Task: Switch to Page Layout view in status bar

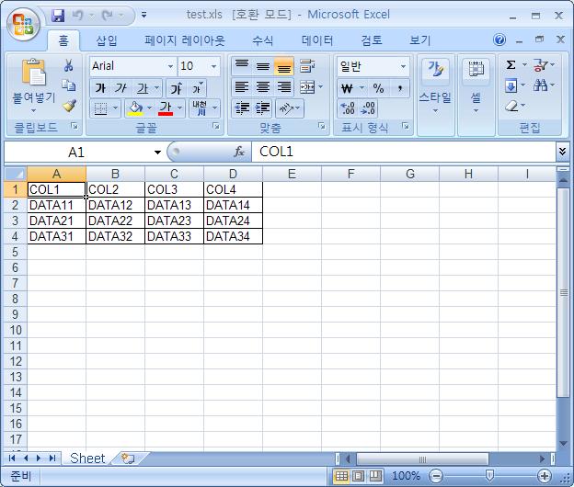Action: (x=359, y=476)
